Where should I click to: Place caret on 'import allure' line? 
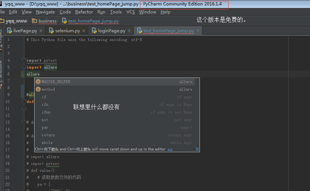42,67
